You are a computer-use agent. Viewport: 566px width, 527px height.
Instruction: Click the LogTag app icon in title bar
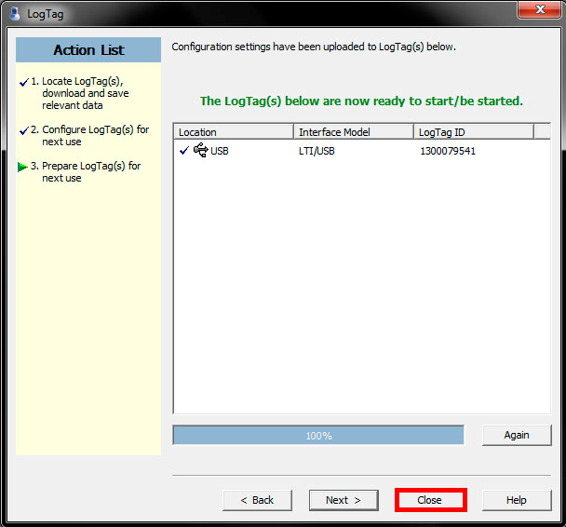[x=13, y=12]
